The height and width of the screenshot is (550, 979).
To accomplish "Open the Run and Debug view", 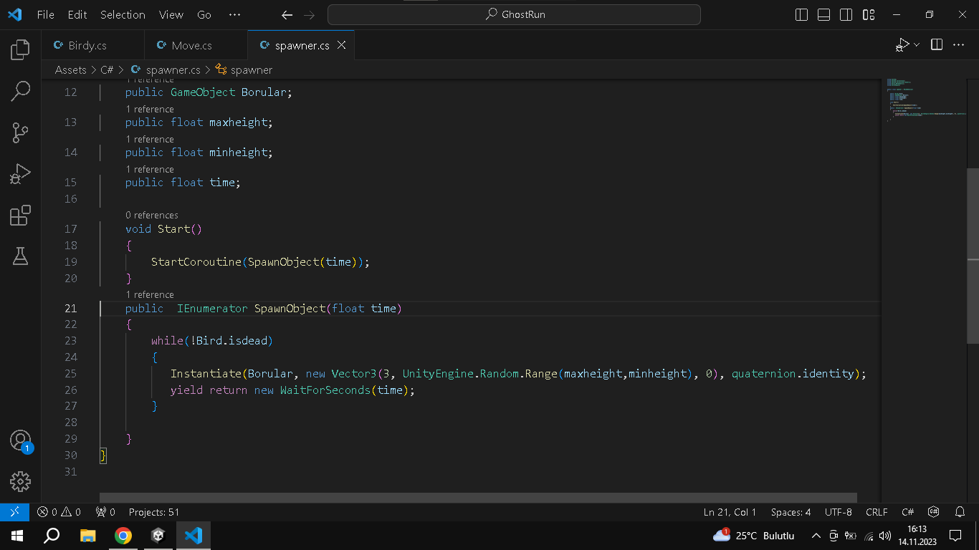I will (20, 174).
